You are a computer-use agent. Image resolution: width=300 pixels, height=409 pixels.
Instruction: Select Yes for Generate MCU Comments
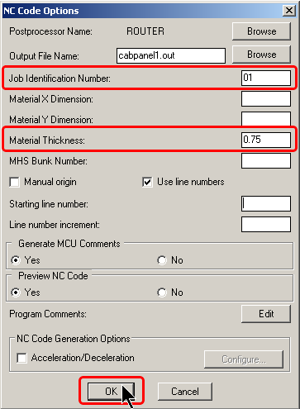point(16,260)
